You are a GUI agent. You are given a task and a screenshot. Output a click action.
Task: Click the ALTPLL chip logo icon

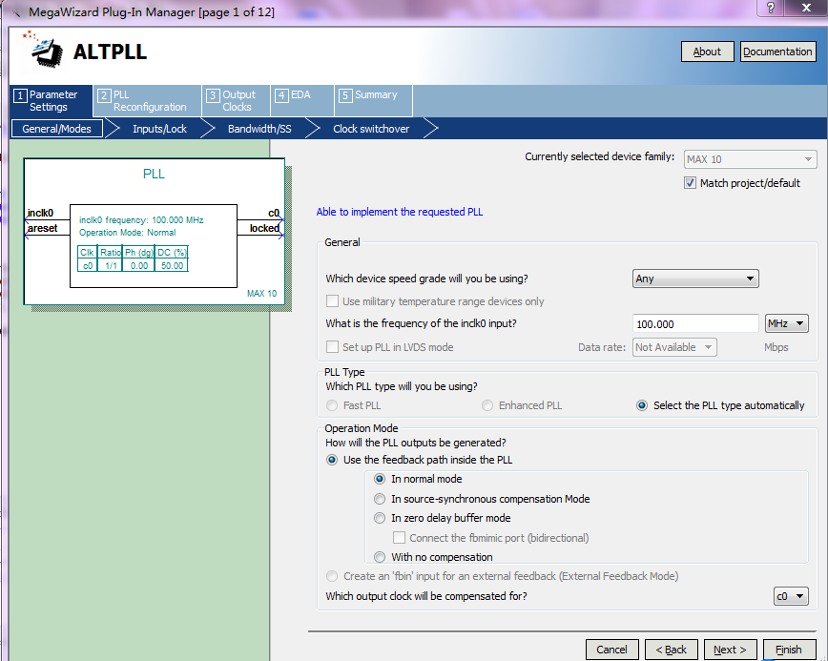43,51
